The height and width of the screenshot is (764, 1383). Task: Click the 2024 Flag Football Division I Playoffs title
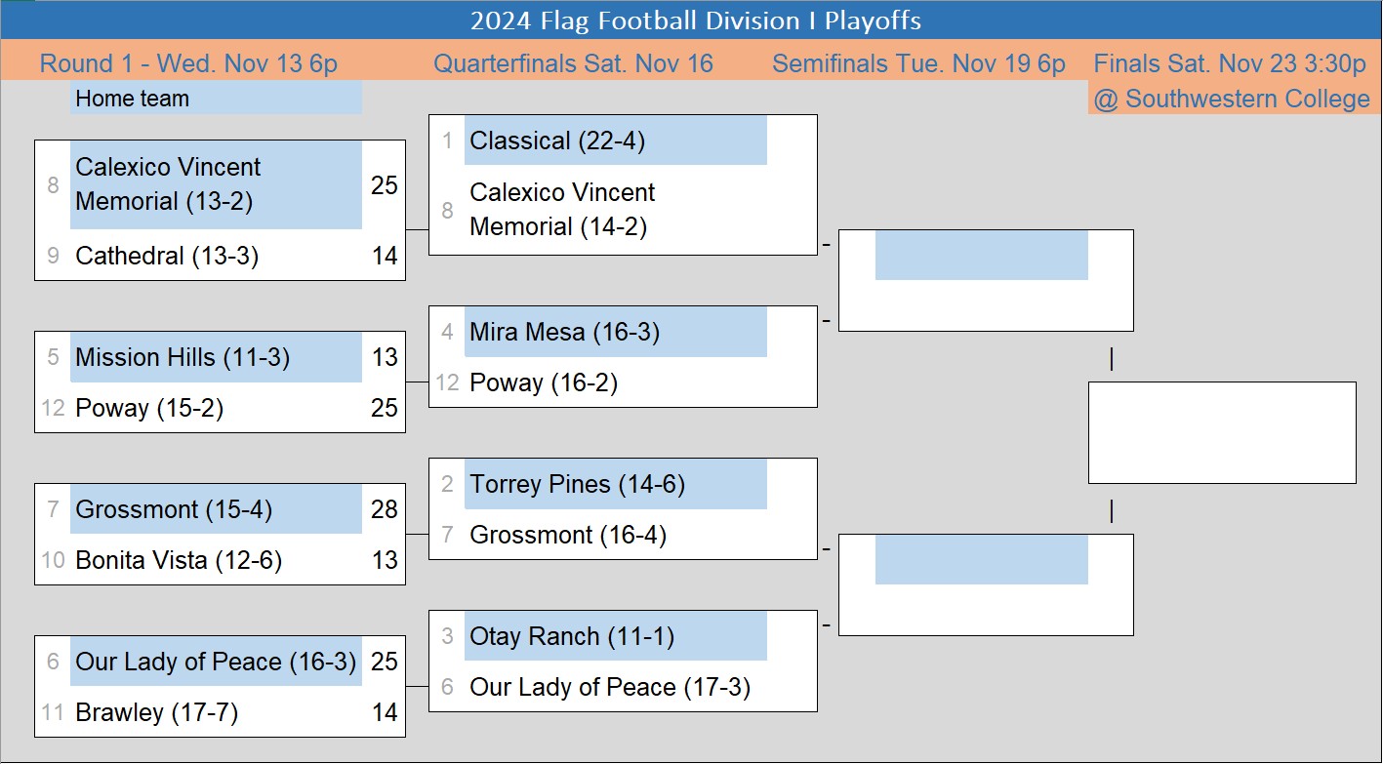click(695, 20)
